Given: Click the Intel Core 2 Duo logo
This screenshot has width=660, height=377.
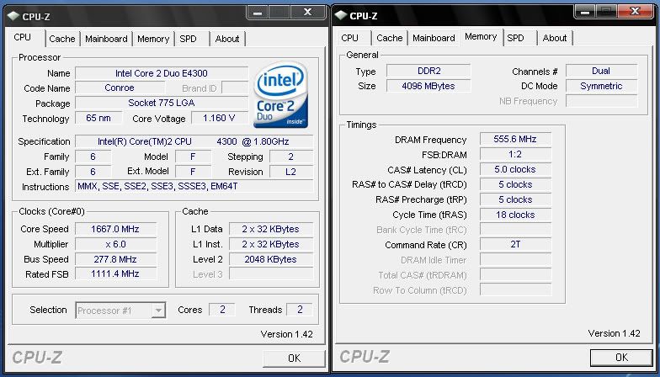Looking at the screenshot, I should click(x=281, y=95).
